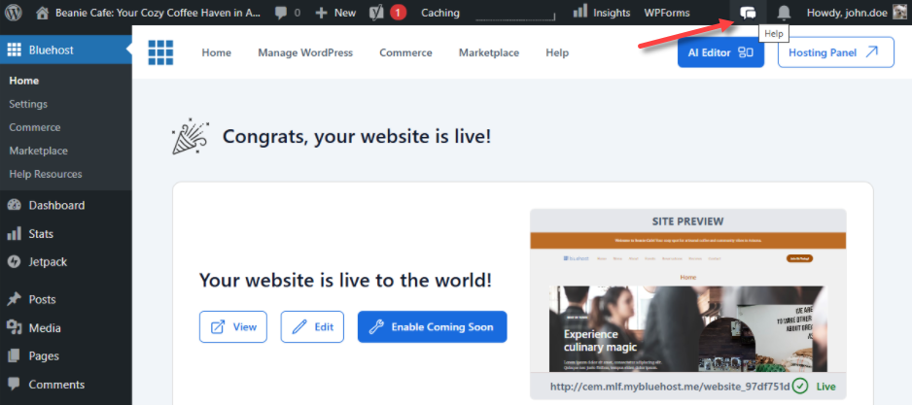Open the Hosting Panel link
Screen dimensions: 912x405
(x=835, y=52)
